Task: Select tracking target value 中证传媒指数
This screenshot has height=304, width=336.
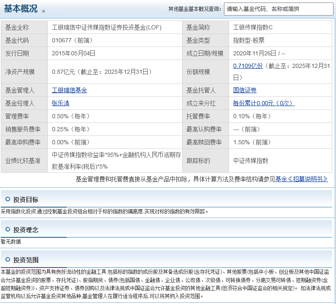Action: (x=250, y=161)
